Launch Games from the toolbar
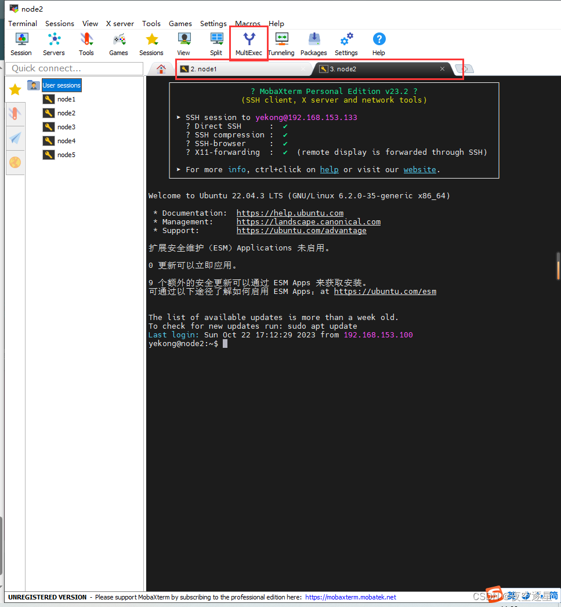The width and height of the screenshot is (561, 607). pos(118,42)
